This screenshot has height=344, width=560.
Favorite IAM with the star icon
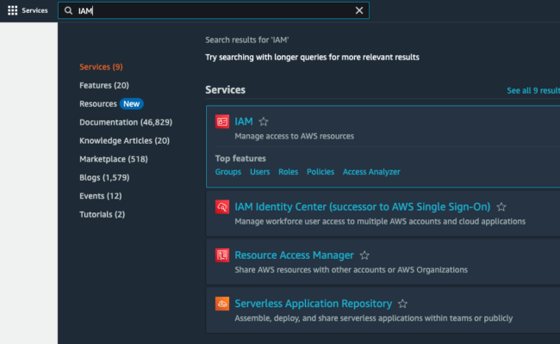(264, 122)
